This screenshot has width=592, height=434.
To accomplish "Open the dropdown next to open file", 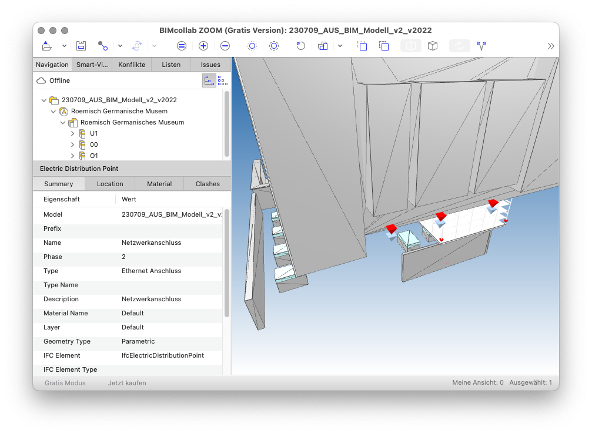I will click(x=64, y=46).
